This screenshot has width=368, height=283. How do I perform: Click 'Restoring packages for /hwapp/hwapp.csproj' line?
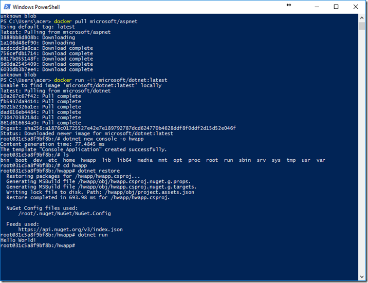tap(73, 176)
